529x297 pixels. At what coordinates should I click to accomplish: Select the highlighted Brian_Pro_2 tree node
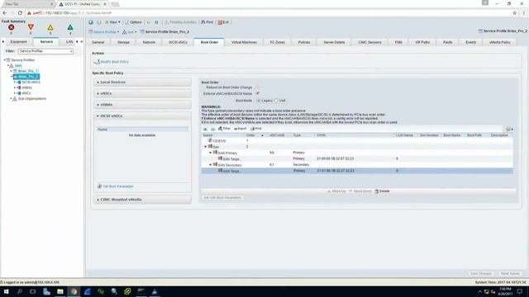(x=26, y=77)
